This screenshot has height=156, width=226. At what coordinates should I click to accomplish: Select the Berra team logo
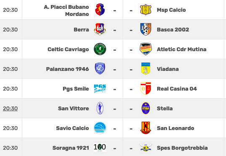coord(100,29)
